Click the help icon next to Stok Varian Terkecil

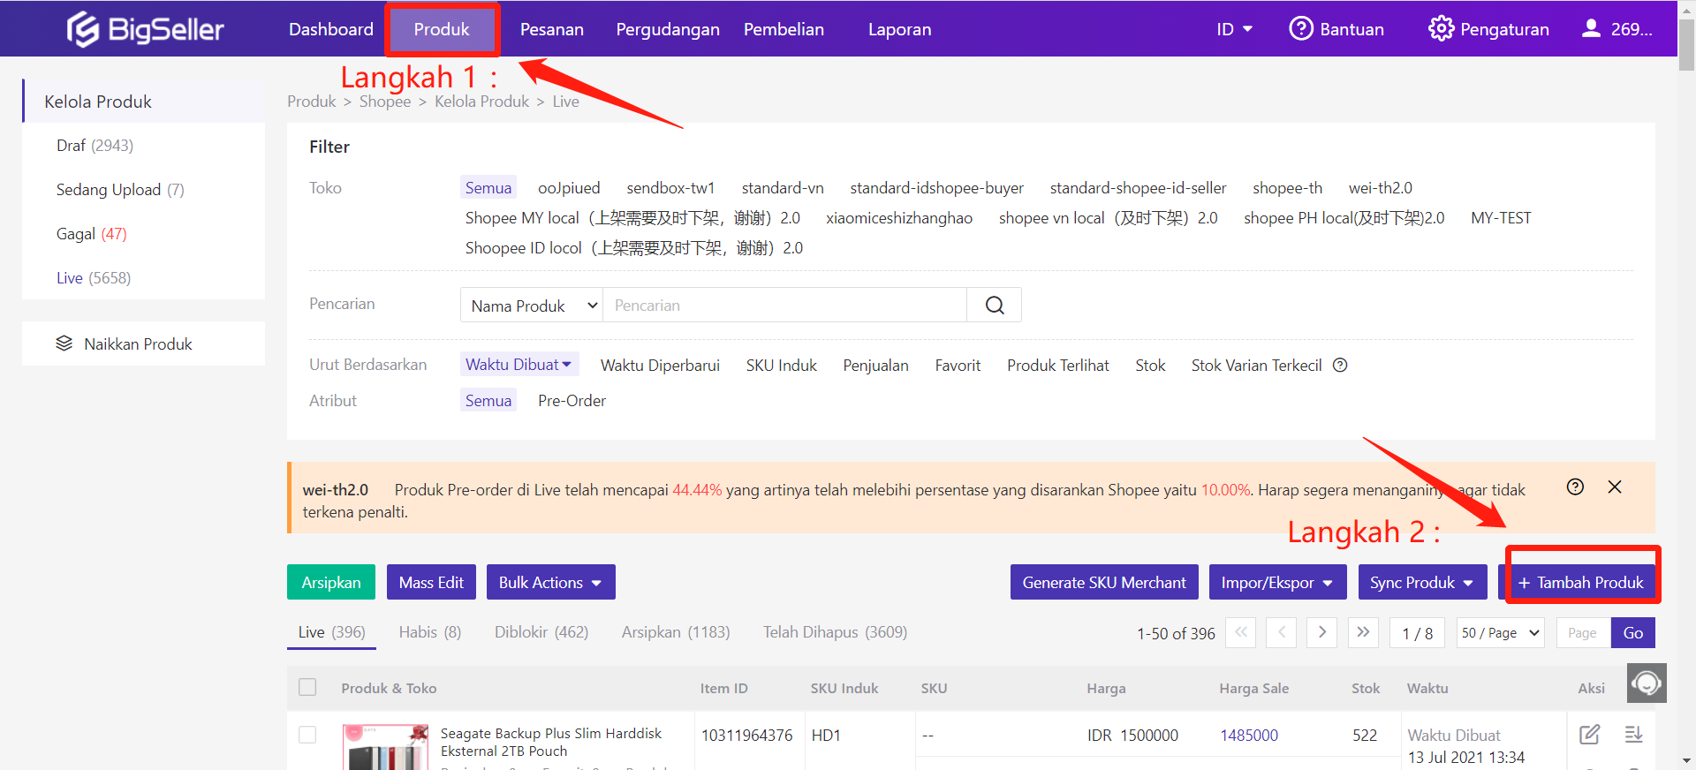[x=1340, y=366]
